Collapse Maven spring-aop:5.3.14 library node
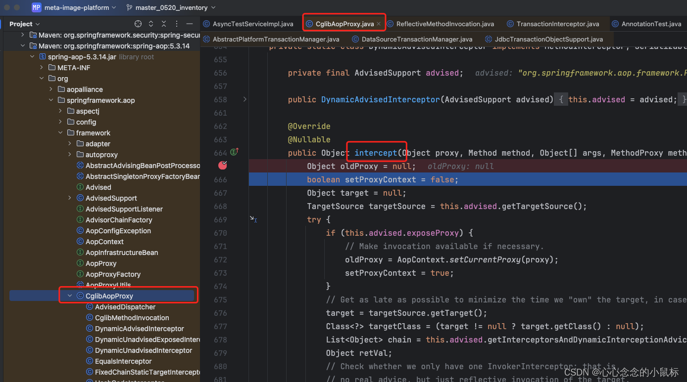687x382 pixels. pyautogui.click(x=23, y=46)
